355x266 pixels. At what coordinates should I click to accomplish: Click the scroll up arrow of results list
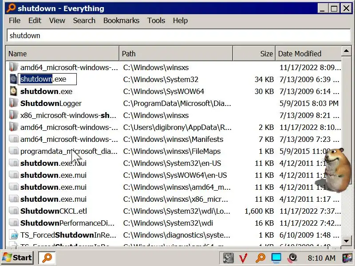tap(346, 51)
